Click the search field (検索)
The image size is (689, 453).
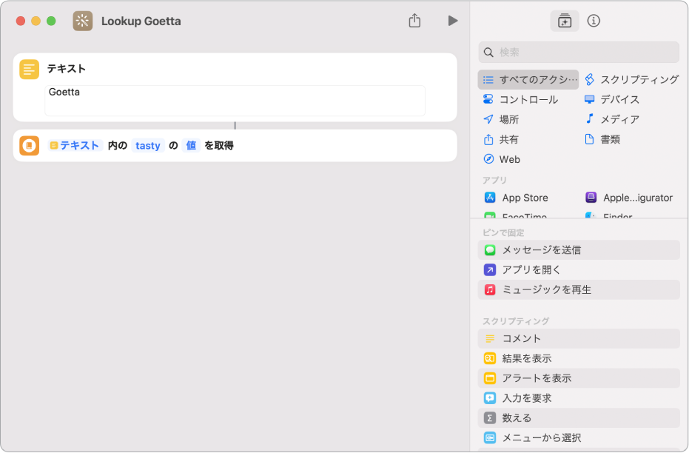(579, 53)
